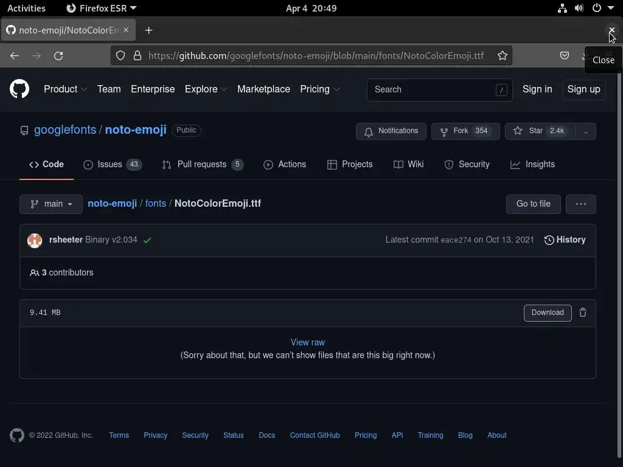Open the file History link
Viewport: 623px width, 467px height.
tap(565, 240)
